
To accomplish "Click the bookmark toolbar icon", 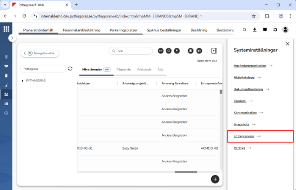I will coord(190,51).
